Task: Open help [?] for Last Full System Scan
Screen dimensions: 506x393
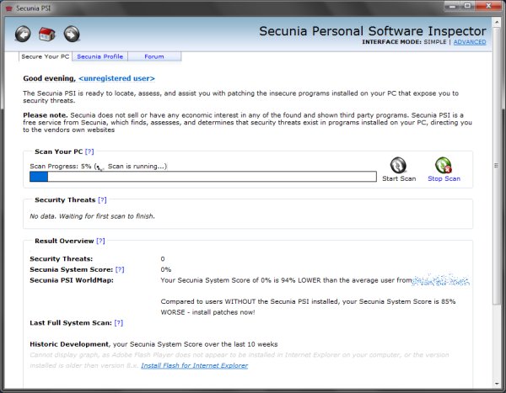Action: (x=119, y=322)
